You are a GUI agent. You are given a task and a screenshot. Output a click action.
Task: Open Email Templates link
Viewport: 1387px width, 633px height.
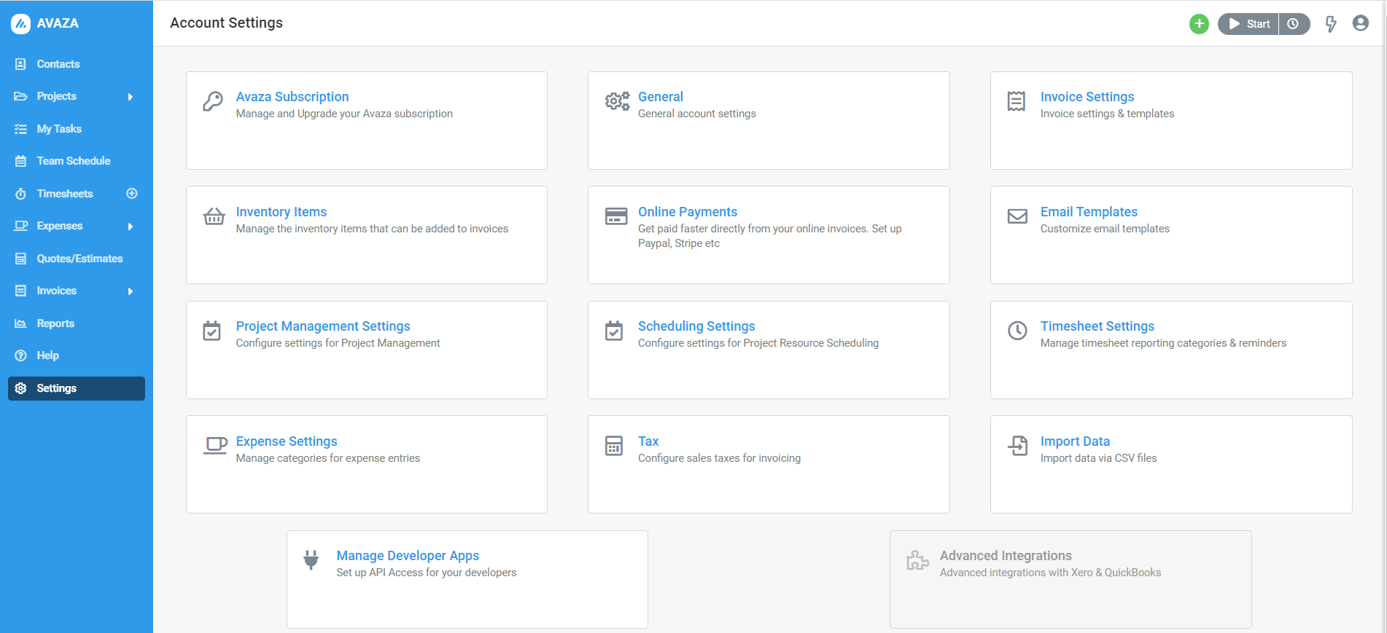[1089, 212]
